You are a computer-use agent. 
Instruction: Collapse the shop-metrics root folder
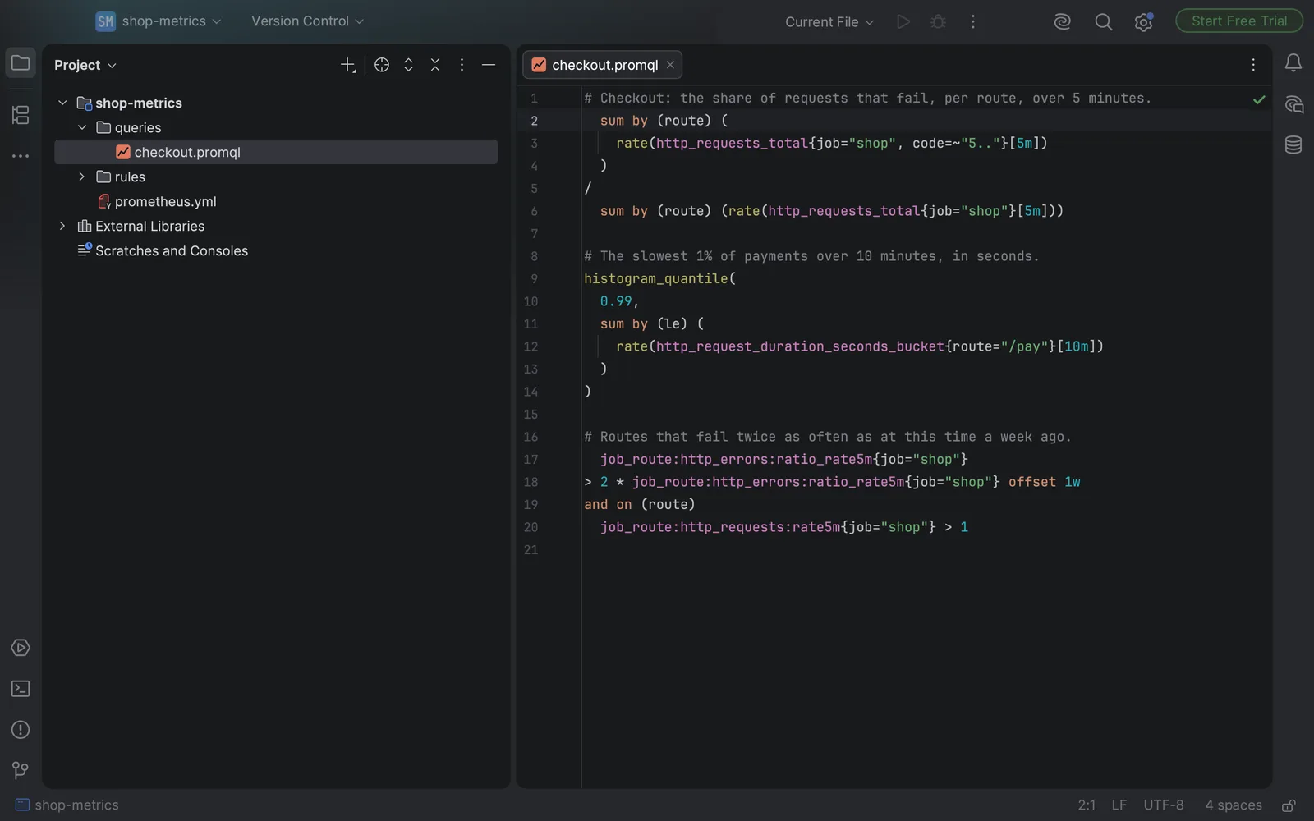pos(62,103)
